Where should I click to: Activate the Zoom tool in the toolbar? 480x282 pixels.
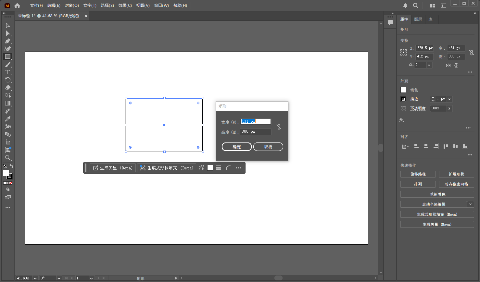tap(8, 158)
